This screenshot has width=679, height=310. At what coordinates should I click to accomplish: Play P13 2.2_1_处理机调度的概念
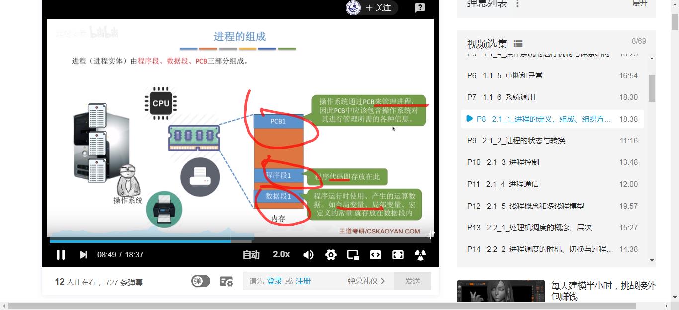click(x=552, y=228)
